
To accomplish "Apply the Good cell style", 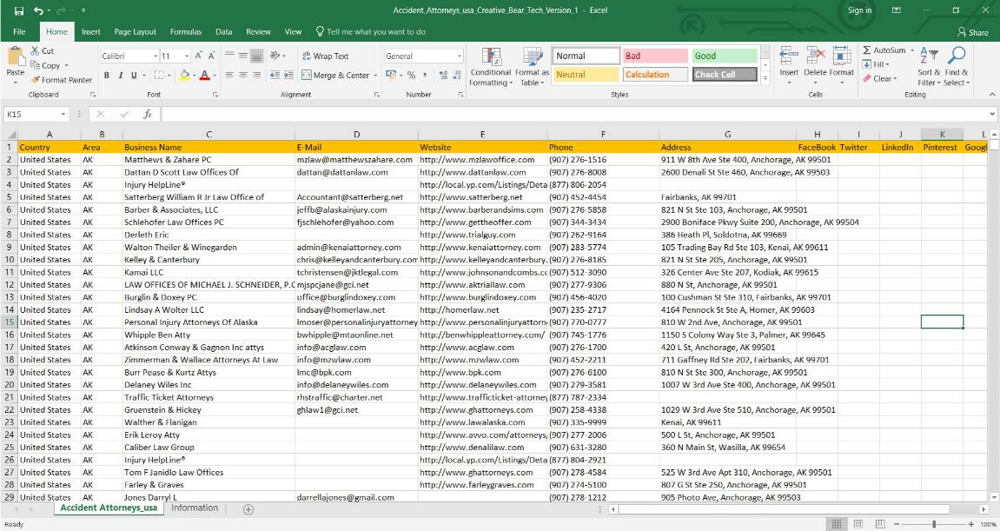I will point(725,56).
